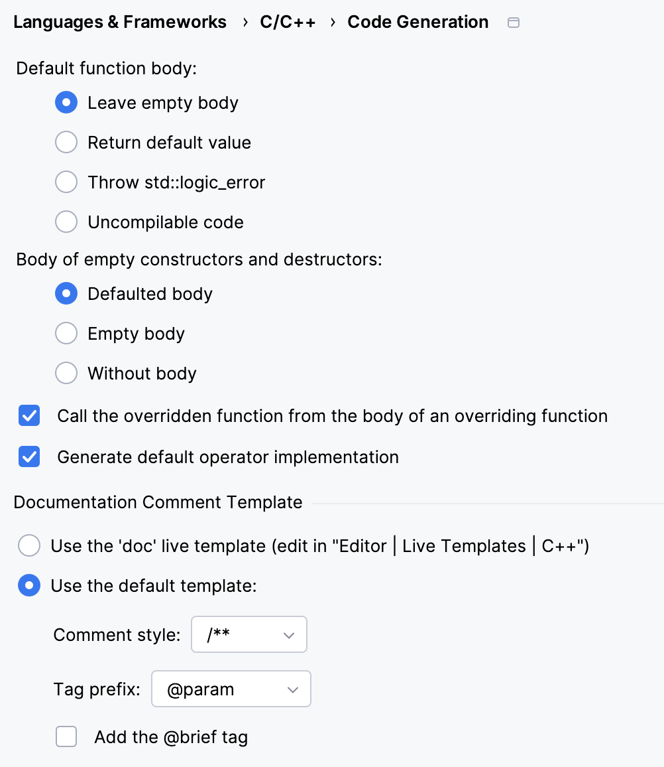Viewport: 664px width, 767px height.
Task: Uncheck calling overridden function from overriding body
Action: 29,415
